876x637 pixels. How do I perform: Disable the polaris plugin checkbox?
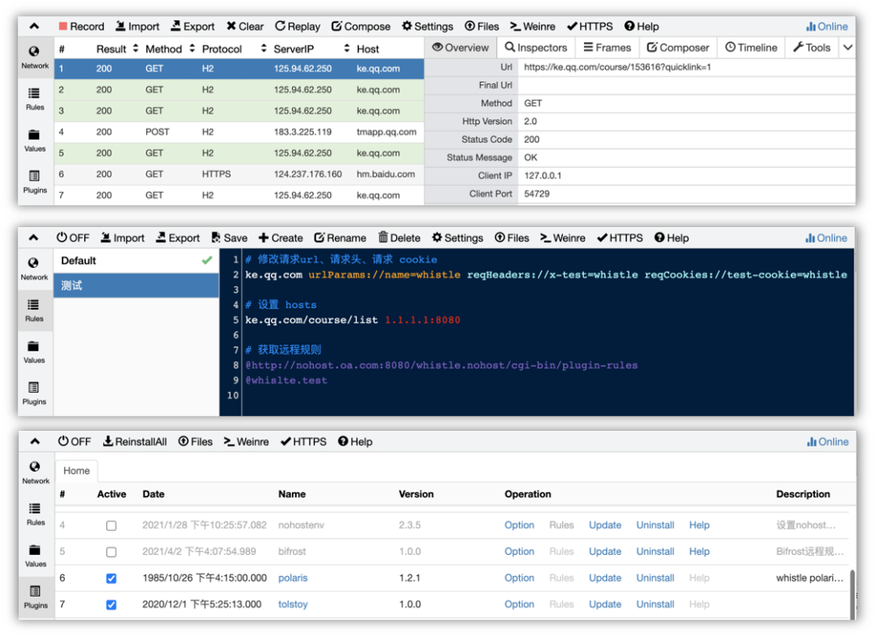click(x=111, y=579)
